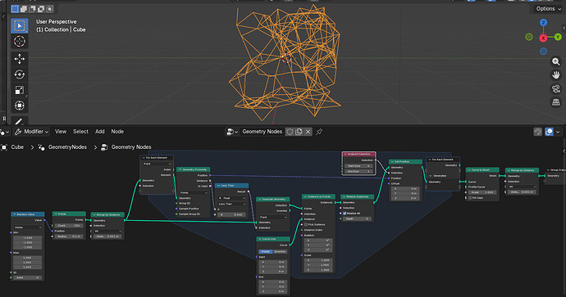
Task: Toggle the camera view icon
Action: (556, 88)
